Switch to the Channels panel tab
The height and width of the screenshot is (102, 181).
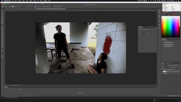point(167,63)
